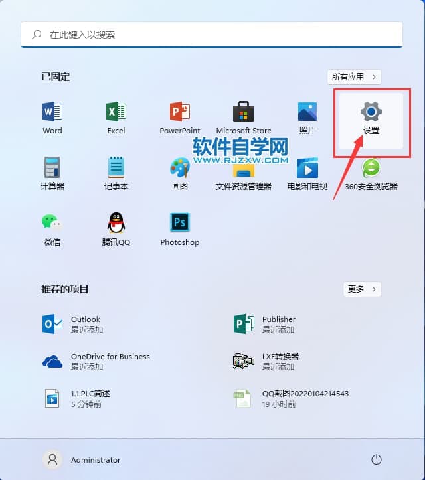Viewport: 425px width, 480px height.
Task: Open the power options button
Action: coord(377,459)
